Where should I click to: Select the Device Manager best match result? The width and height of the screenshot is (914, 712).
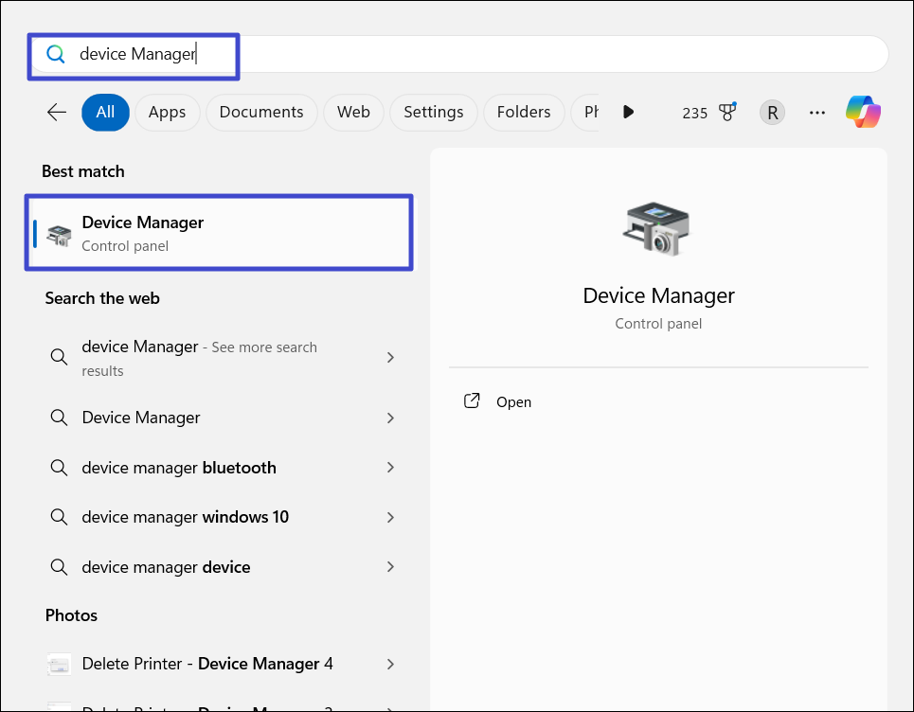coord(218,233)
